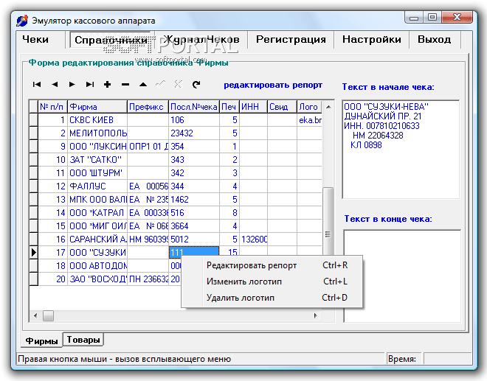Click vertical scrollbar up arrow of grid
This screenshot has height=381, width=487.
[328, 107]
